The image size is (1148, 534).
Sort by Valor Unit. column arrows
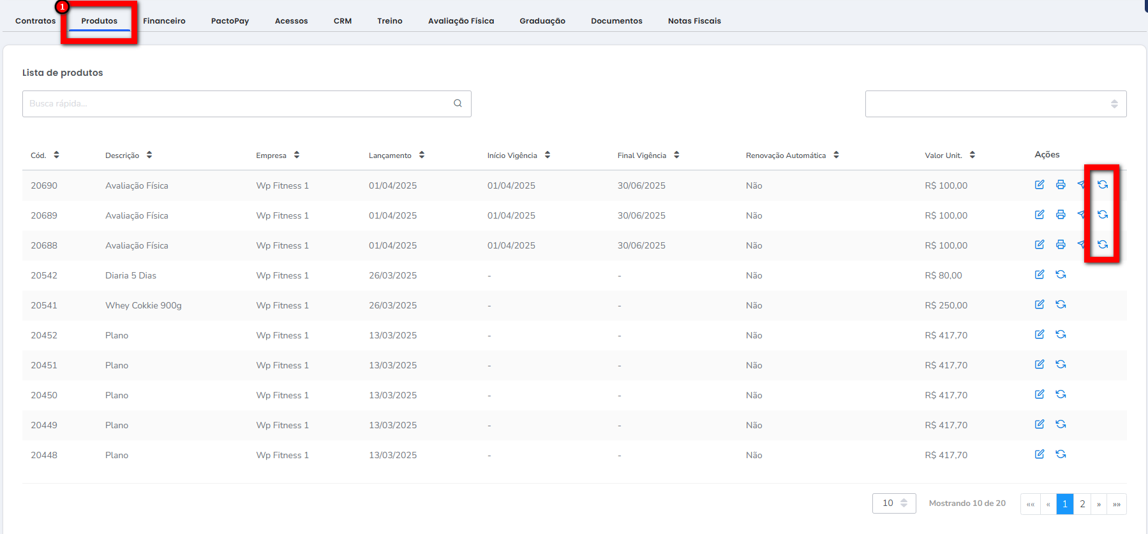pos(972,155)
